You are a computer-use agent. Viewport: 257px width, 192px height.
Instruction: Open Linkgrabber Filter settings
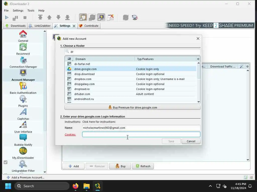point(23,166)
